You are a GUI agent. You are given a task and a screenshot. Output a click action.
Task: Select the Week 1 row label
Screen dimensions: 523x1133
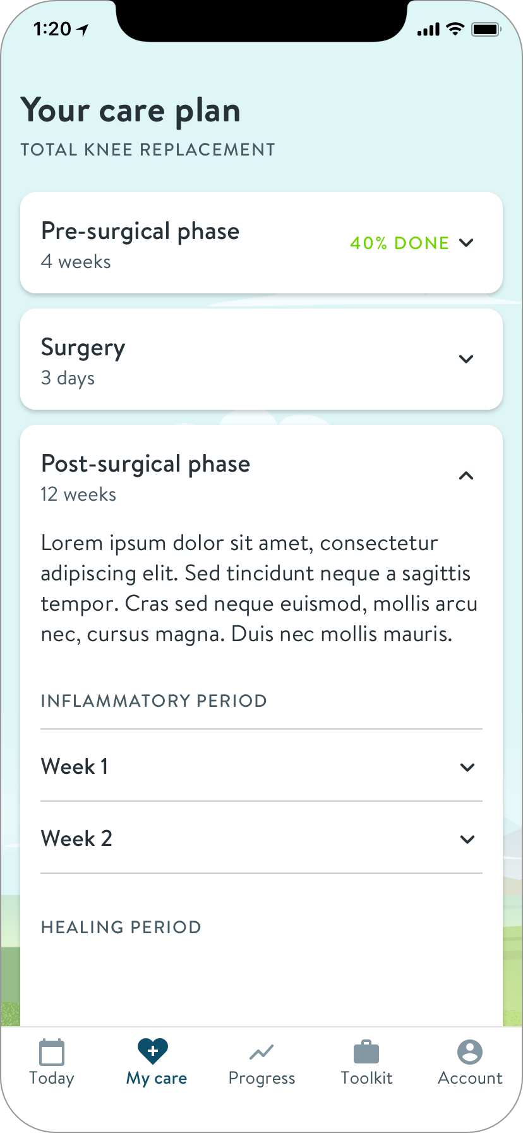(x=75, y=766)
